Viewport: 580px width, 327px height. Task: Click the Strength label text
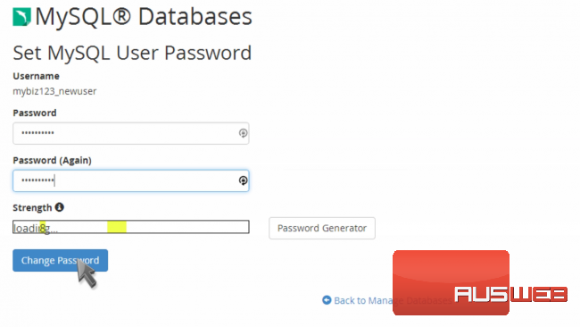point(32,208)
